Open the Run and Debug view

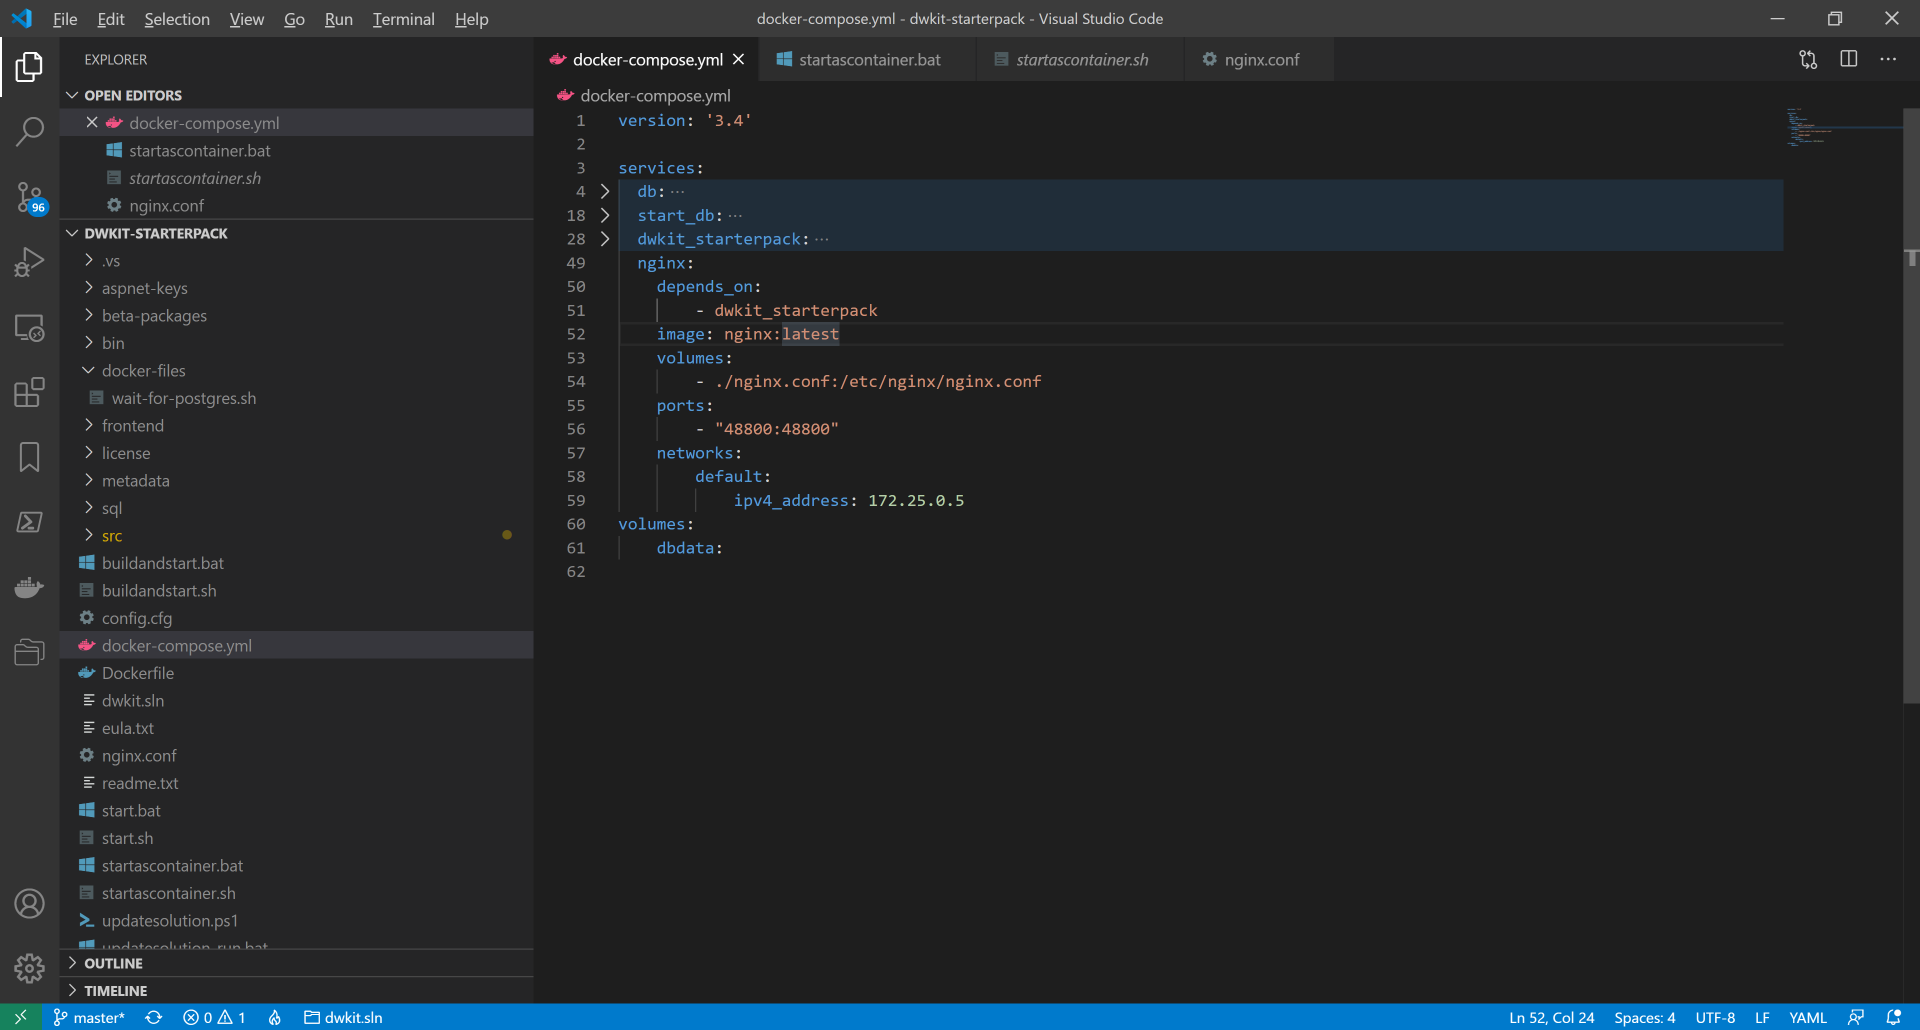click(x=29, y=261)
